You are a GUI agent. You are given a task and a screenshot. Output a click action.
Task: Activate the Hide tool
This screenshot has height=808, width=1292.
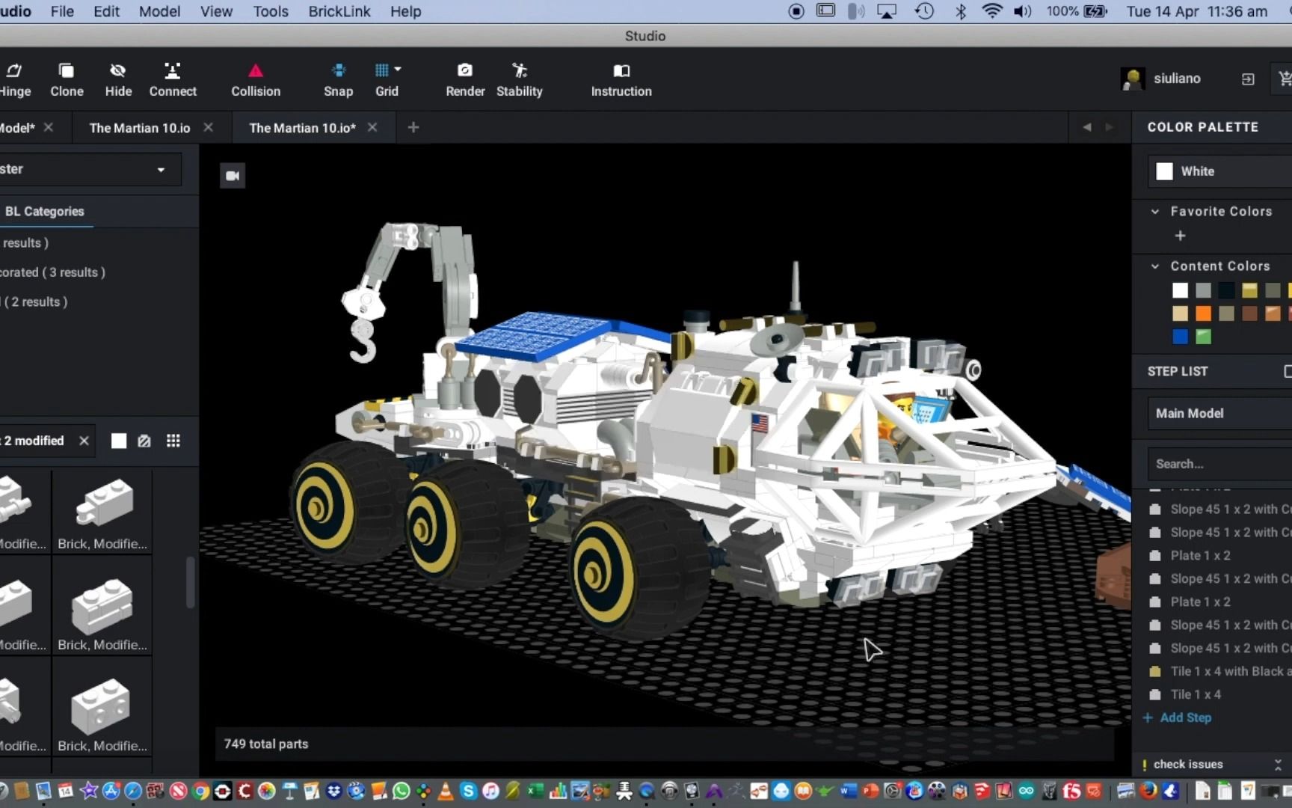tap(118, 79)
